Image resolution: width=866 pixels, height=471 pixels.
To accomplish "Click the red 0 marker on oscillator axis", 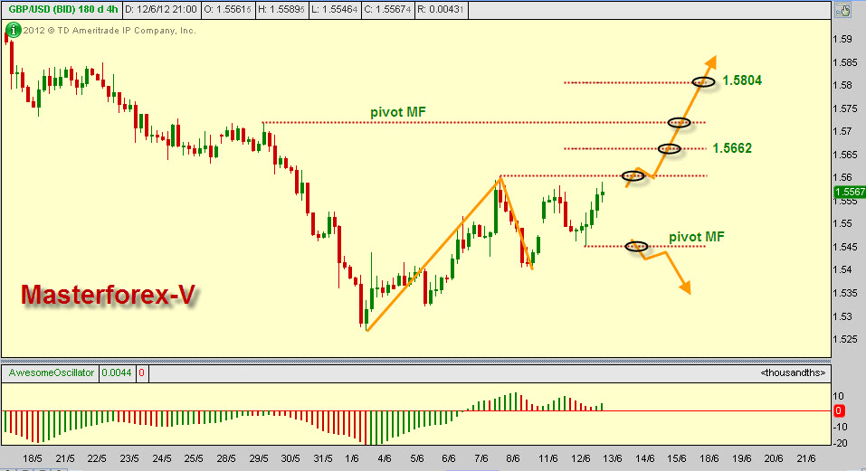I will 838,411.
